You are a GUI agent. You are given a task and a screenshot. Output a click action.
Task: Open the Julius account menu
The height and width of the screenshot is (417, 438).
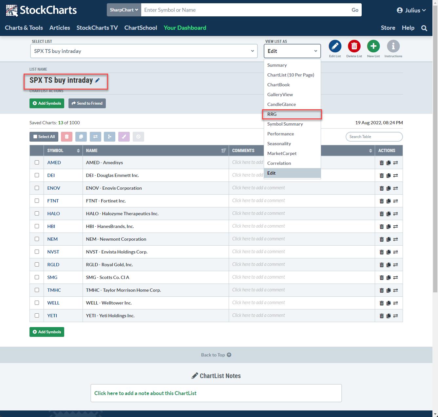(411, 10)
